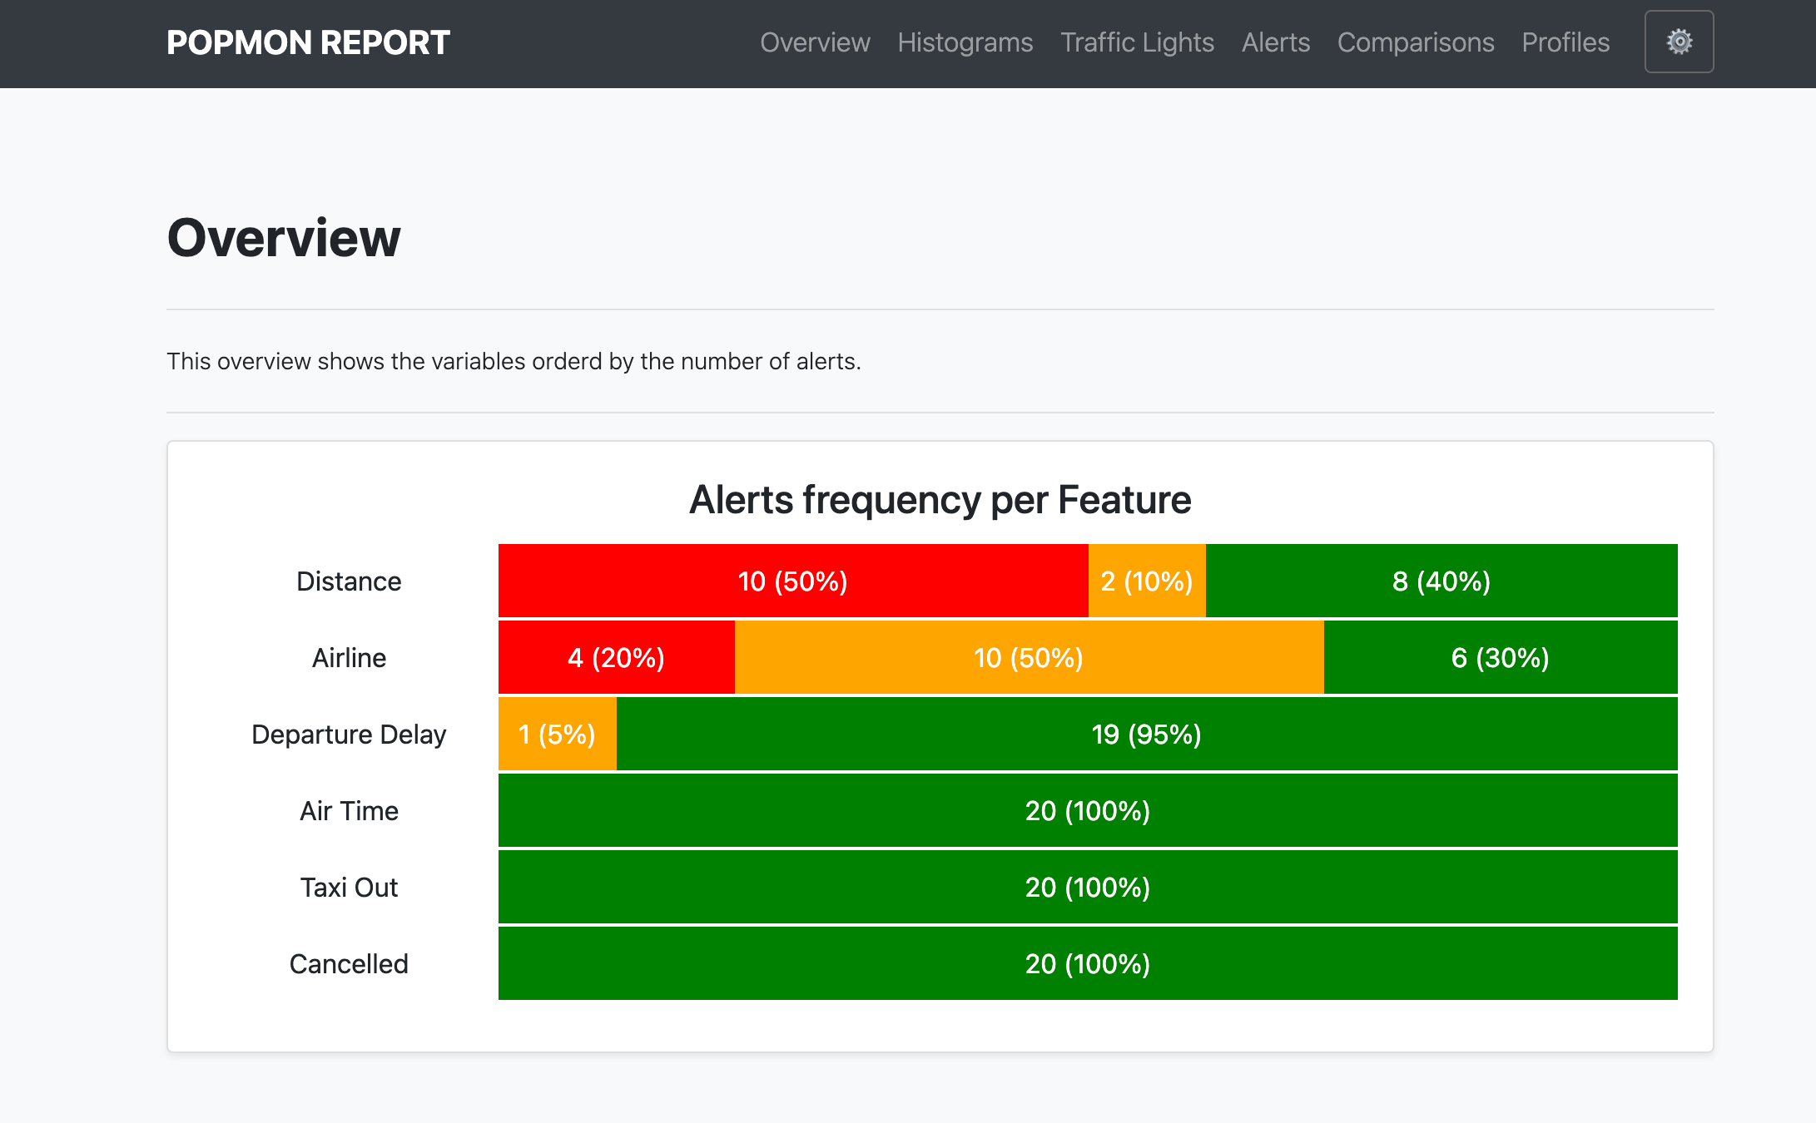Click the Departure Delay feature label
The image size is (1816, 1123).
click(349, 734)
